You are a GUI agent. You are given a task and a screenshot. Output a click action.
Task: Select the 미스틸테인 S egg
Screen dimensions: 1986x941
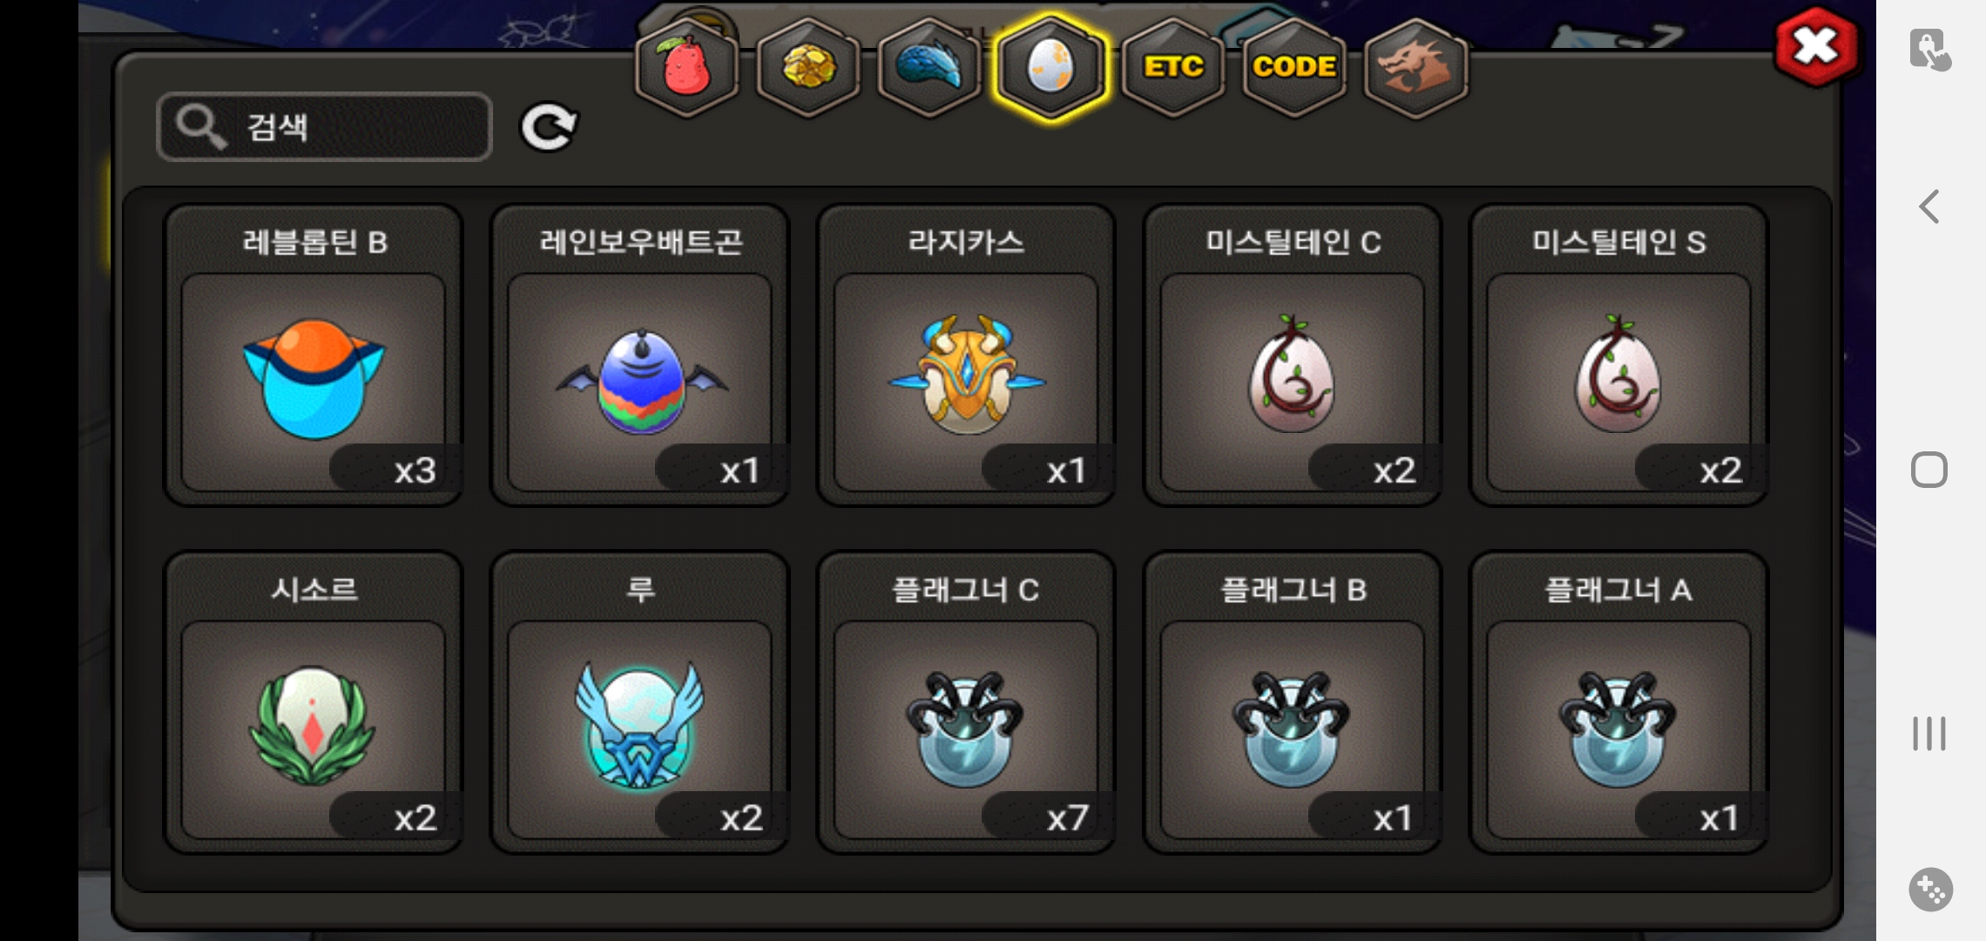[x=1618, y=355]
